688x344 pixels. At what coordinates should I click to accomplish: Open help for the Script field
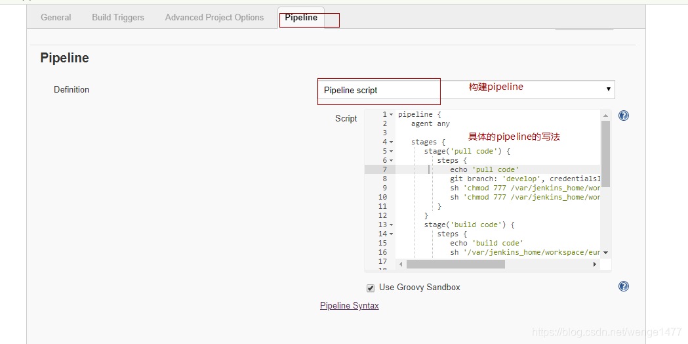(624, 116)
